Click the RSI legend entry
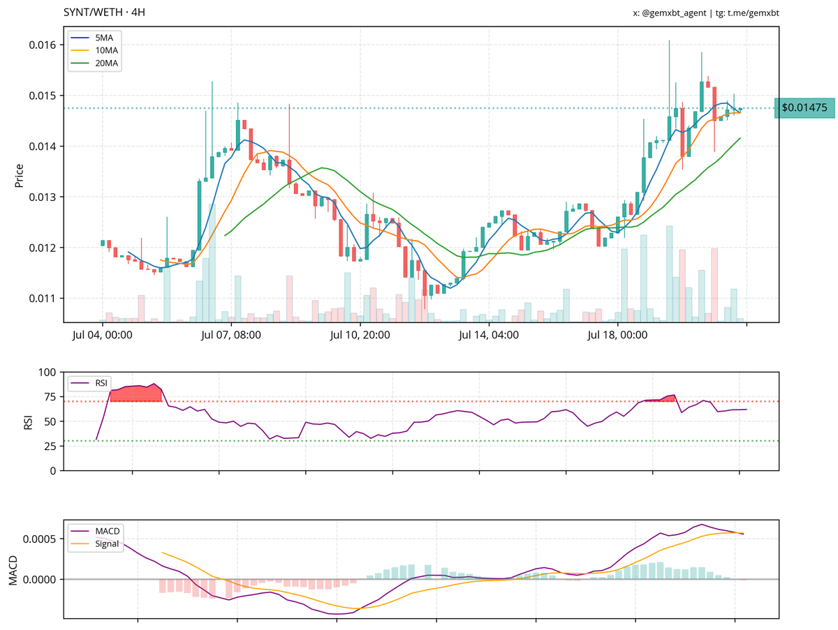The height and width of the screenshot is (630, 838). tap(89, 382)
